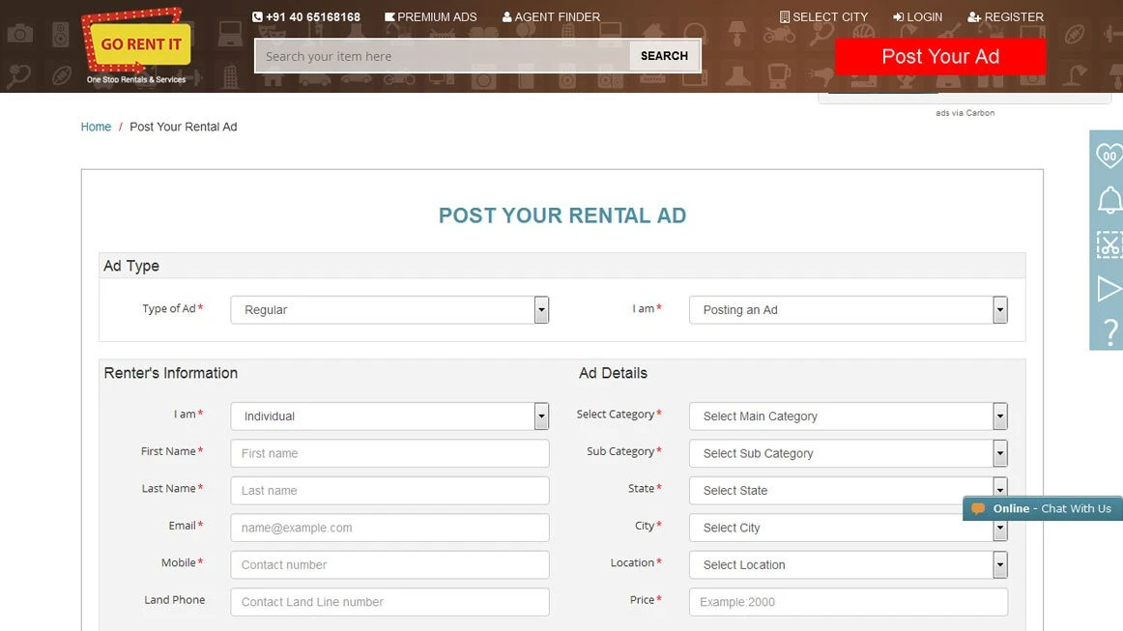Image resolution: width=1123 pixels, height=631 pixels.
Task: Go to Home breadcrumb link
Action: tap(96, 127)
